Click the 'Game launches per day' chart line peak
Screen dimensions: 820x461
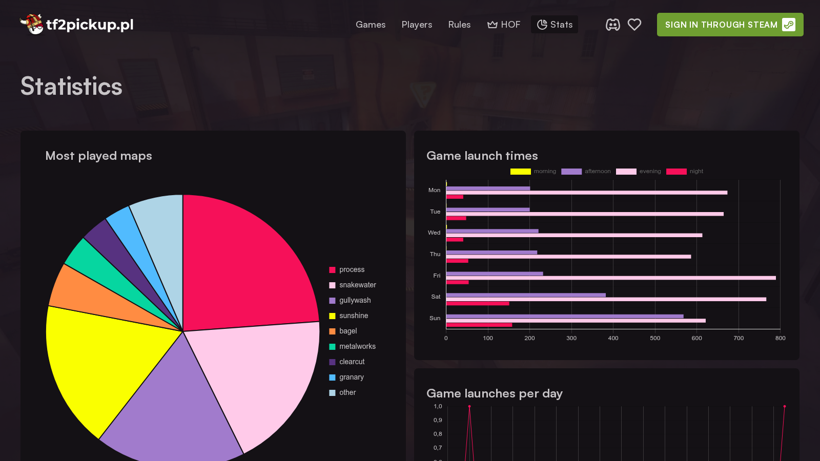469,406
